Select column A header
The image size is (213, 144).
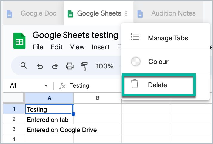[x=49, y=98]
